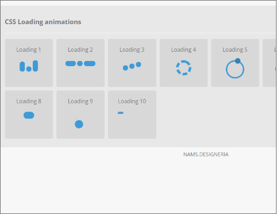This screenshot has height=214, width=277.
Task: Click the "Loading 1" label
Action: (29, 49)
